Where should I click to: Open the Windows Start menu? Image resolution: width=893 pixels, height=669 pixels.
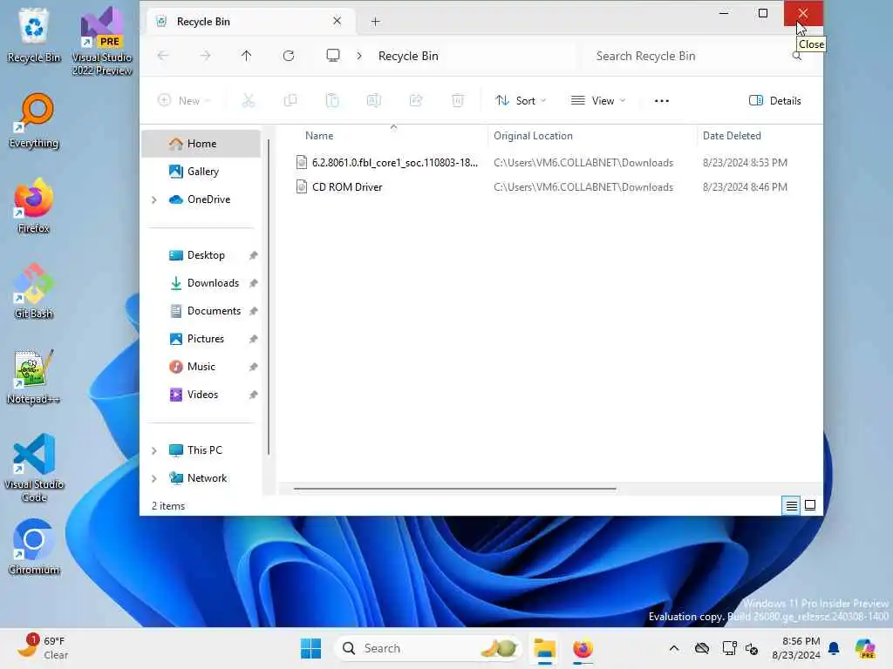tap(311, 648)
